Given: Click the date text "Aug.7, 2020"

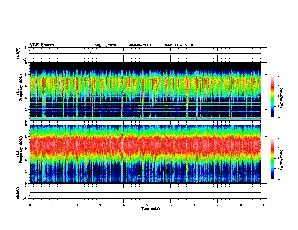Looking at the screenshot, I should 105,45.
